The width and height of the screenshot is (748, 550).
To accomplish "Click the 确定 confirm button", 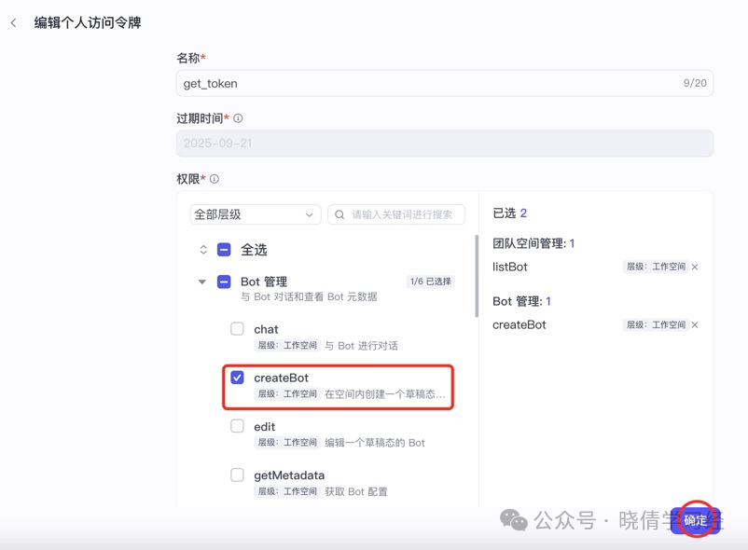I will point(696,520).
